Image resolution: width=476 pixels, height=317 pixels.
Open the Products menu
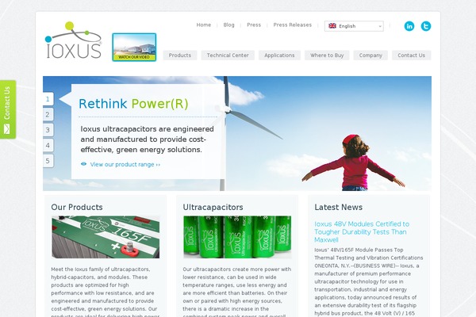tap(180, 55)
